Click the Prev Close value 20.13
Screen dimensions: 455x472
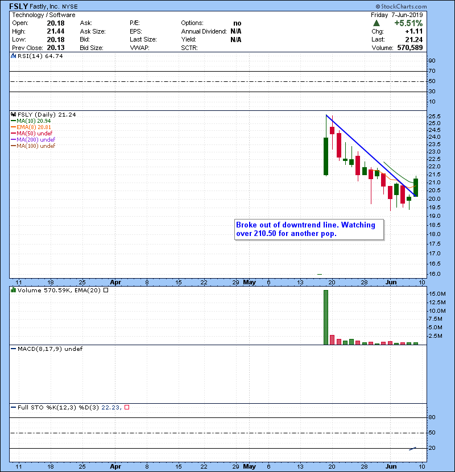pos(56,48)
